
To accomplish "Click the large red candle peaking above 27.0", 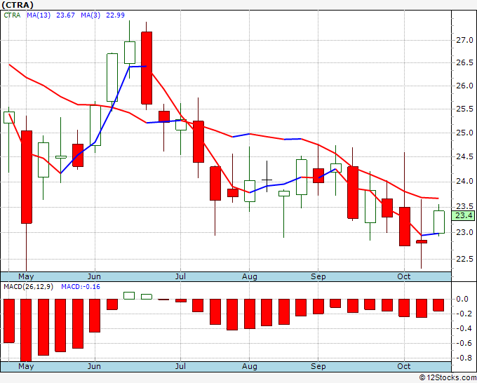I will [147, 68].
